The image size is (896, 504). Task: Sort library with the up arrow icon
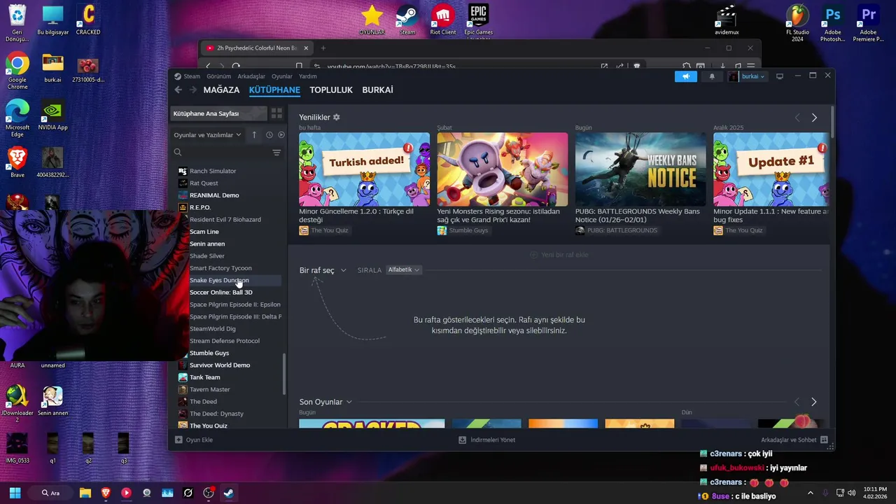point(254,134)
